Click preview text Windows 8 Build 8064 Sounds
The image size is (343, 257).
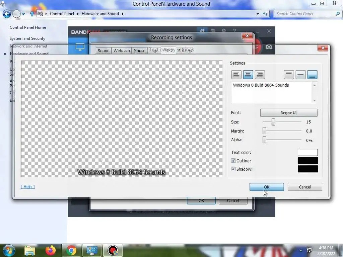tap(121, 172)
